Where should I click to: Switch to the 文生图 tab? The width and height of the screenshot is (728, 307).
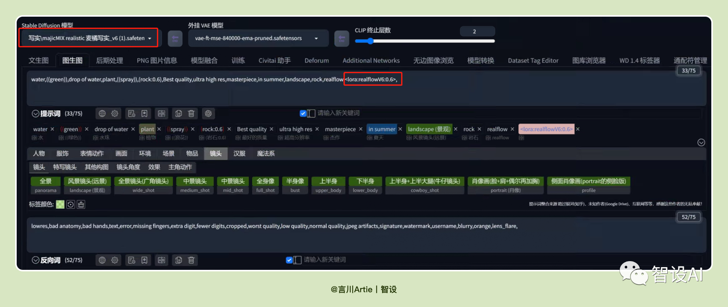[39, 61]
